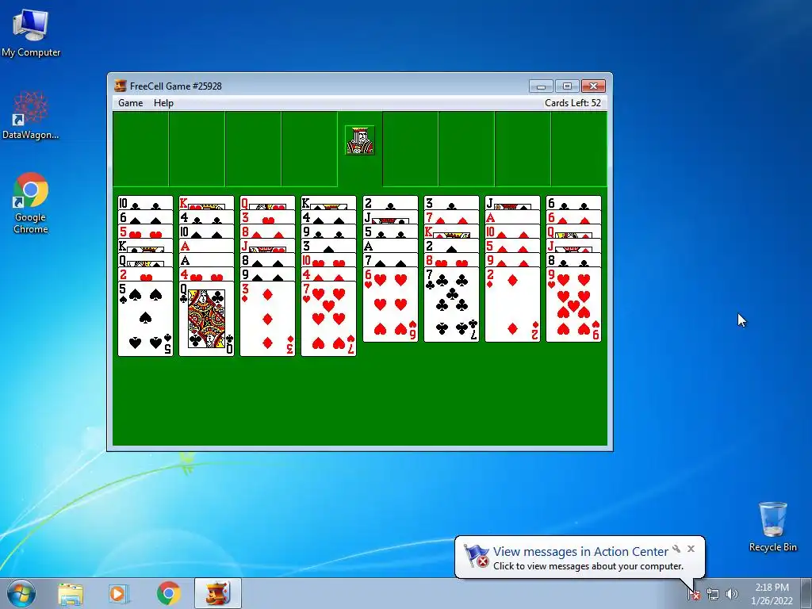Click the FreeCell taskbar button

pos(218,594)
